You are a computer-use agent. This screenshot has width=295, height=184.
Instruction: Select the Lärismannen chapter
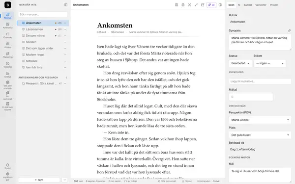point(43,29)
